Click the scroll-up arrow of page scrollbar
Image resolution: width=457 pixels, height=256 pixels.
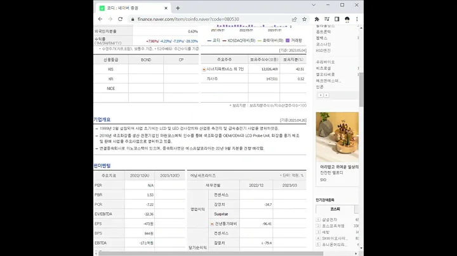361,27
